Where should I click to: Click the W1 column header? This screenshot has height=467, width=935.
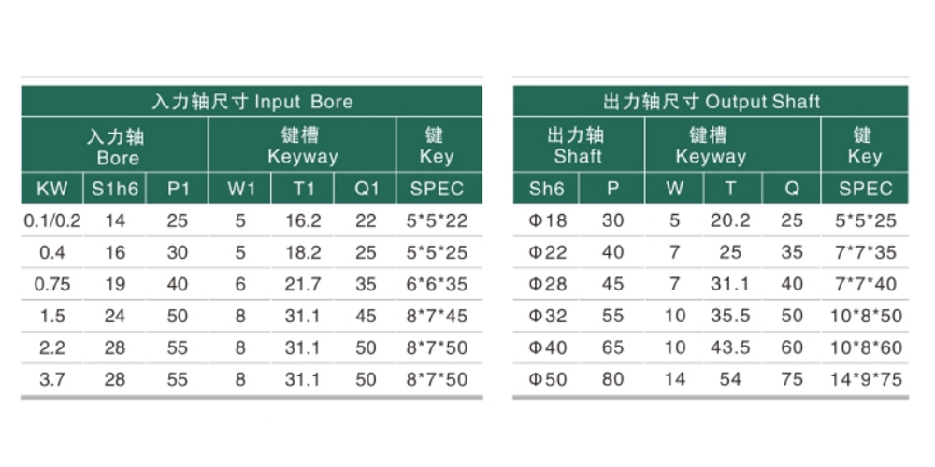239,189
